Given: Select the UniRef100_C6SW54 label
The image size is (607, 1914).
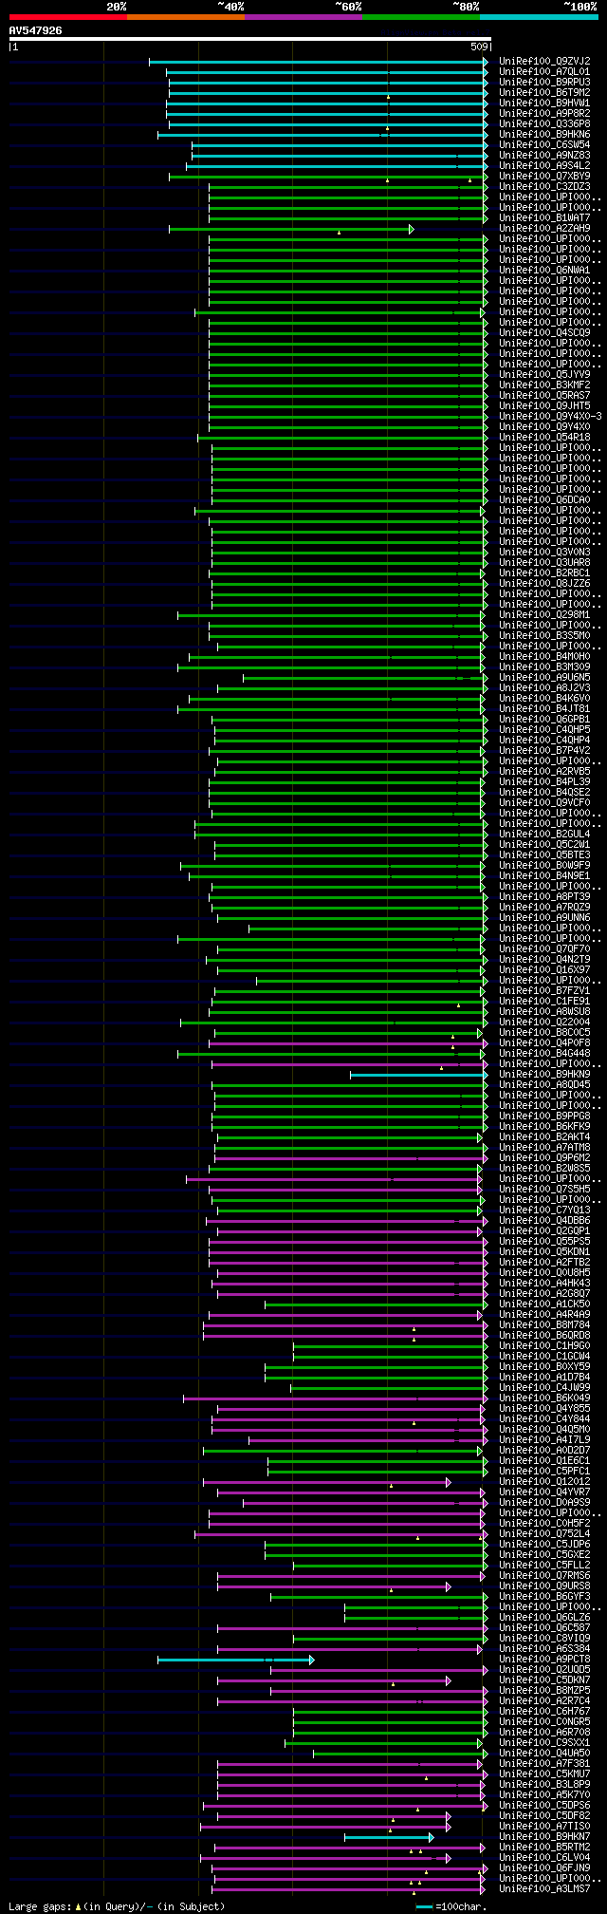Looking at the screenshot, I should click(x=544, y=145).
